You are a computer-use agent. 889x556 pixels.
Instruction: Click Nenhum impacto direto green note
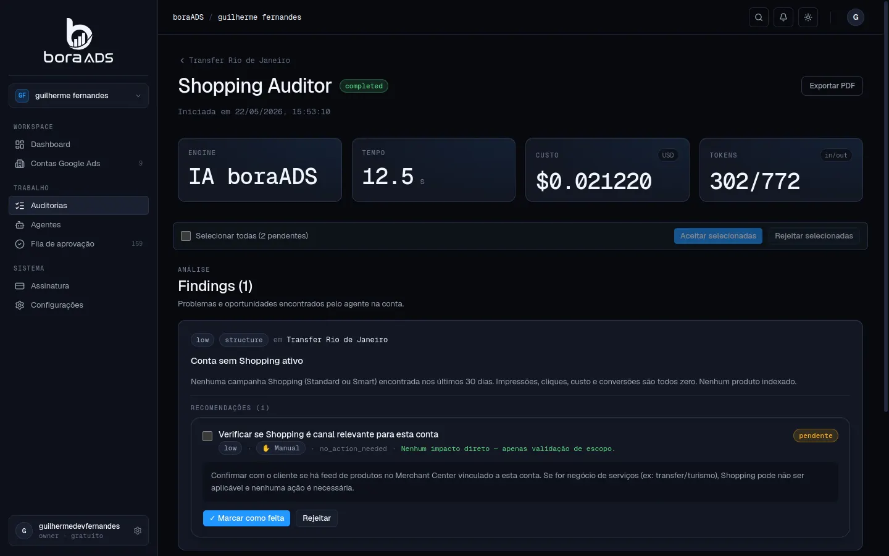[508, 449]
